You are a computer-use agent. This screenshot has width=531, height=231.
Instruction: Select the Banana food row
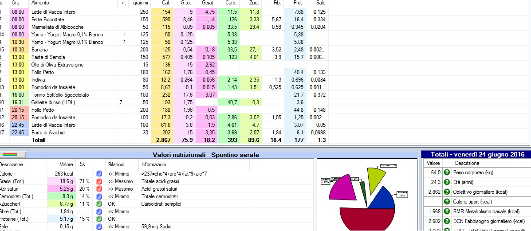(40, 50)
